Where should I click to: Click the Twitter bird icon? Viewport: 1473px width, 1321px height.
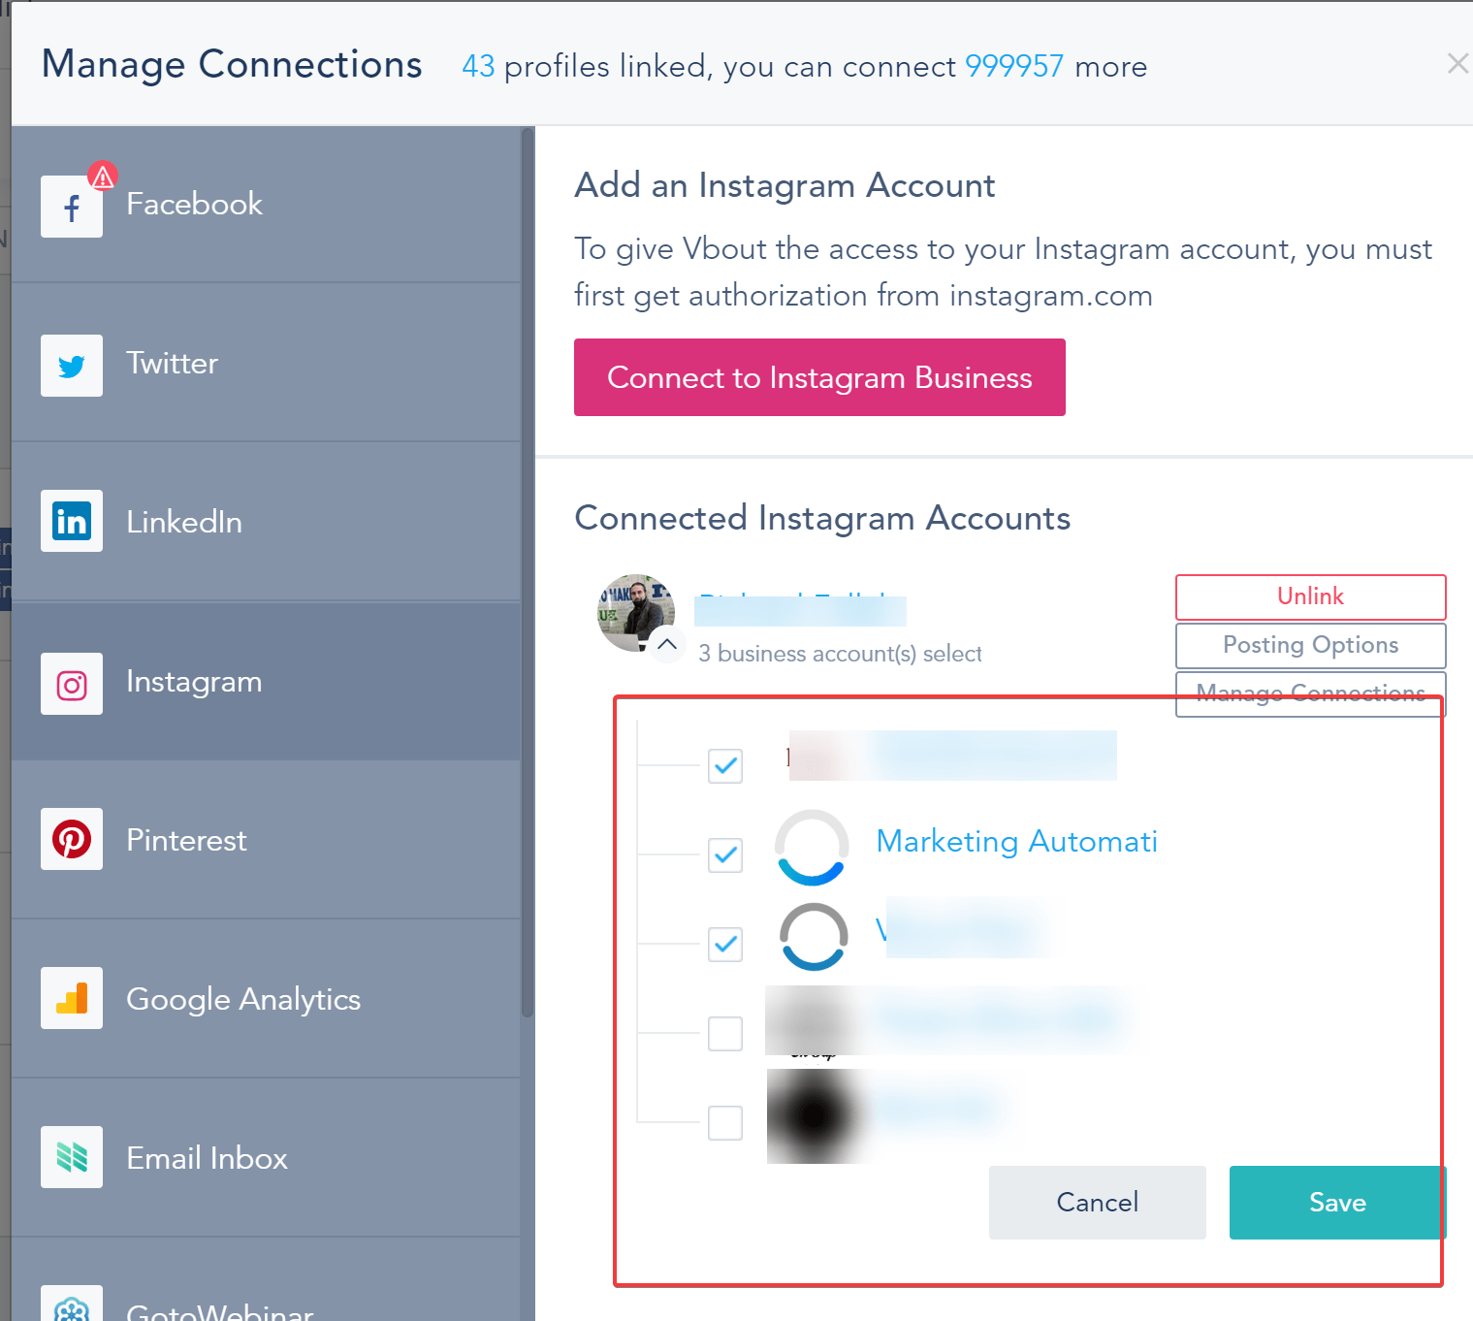pyautogui.click(x=72, y=366)
